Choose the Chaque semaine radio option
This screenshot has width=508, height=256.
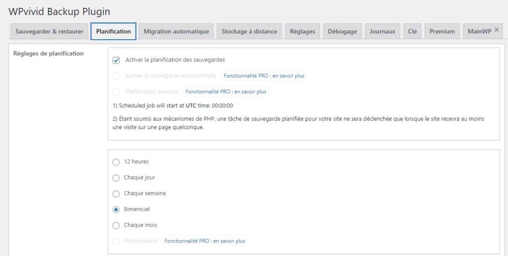click(x=116, y=194)
